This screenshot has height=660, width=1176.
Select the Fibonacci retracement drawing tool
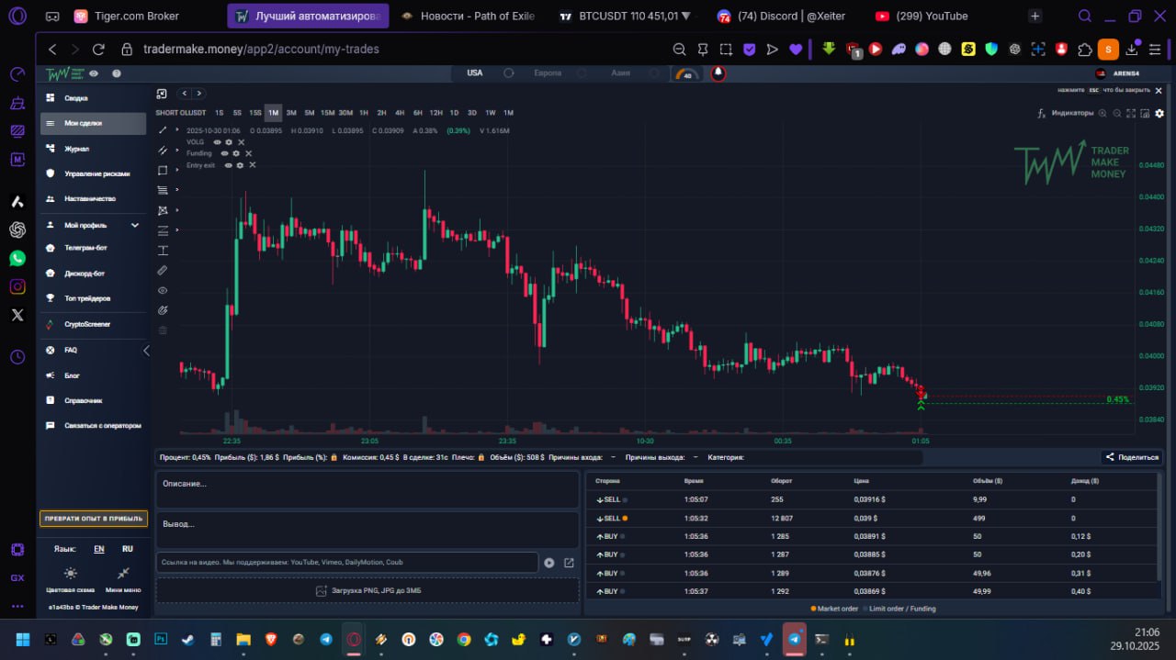pos(164,190)
